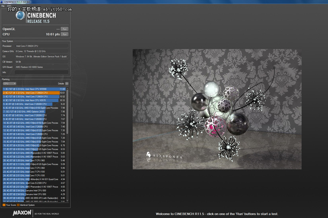Run the OpenGL benchmark

click(64, 29)
